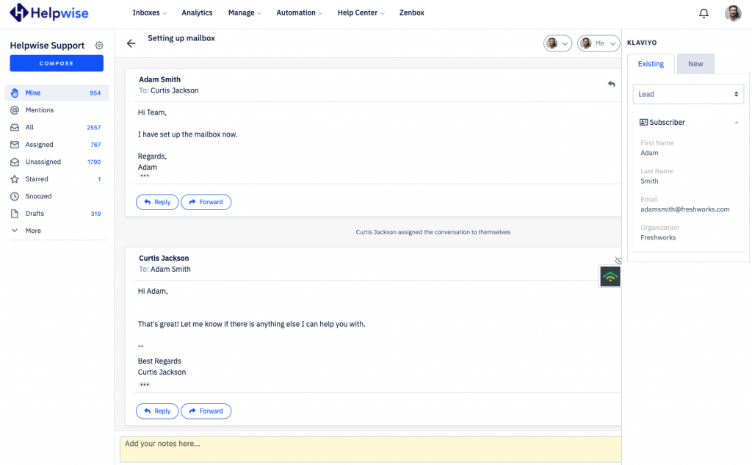The height and width of the screenshot is (465, 752).
Task: Open the Lead type dropdown in Klaviyo panel
Action: pos(687,94)
